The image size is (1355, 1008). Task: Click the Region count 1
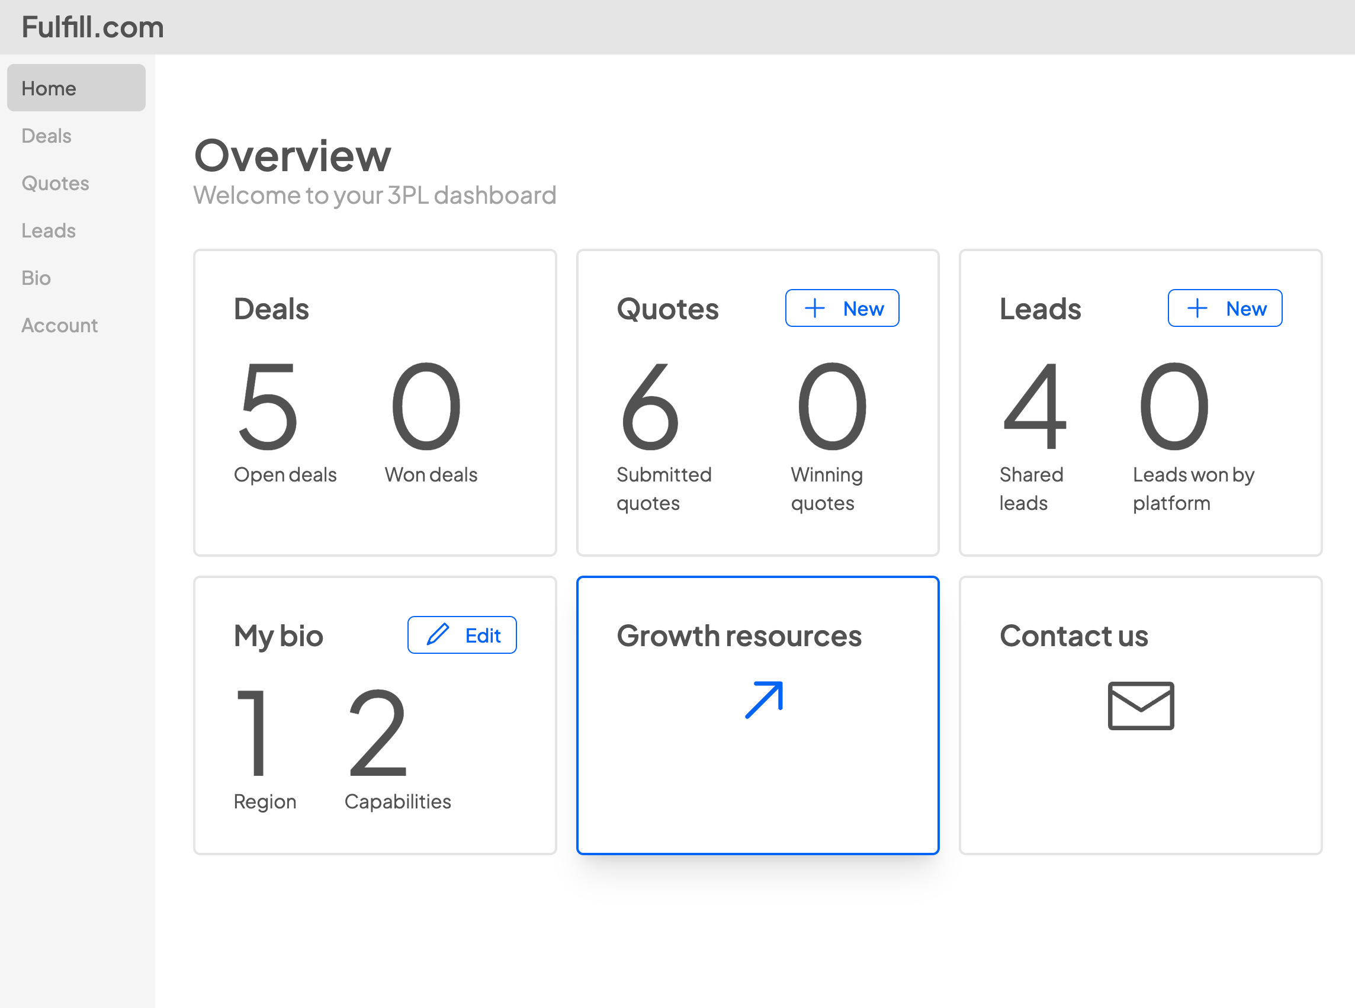click(251, 733)
